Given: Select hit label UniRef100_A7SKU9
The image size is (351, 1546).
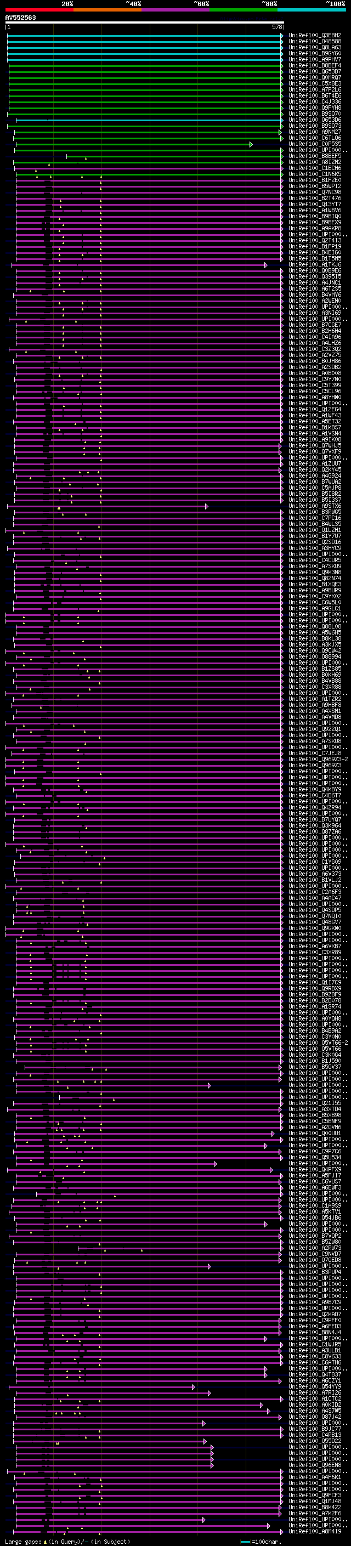Looking at the screenshot, I should coord(315,567).
